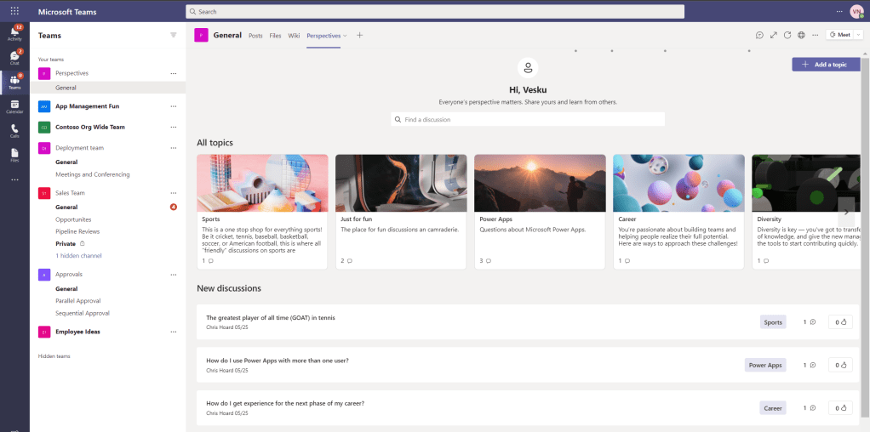Click the globe icon to open the website
The image size is (870, 432).
tap(801, 35)
